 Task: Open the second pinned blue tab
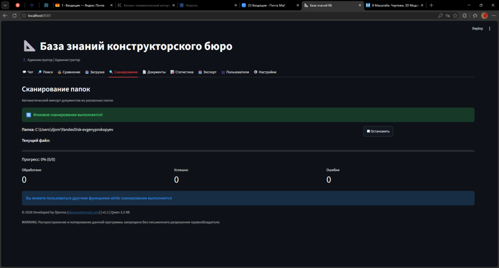tap(32, 5)
